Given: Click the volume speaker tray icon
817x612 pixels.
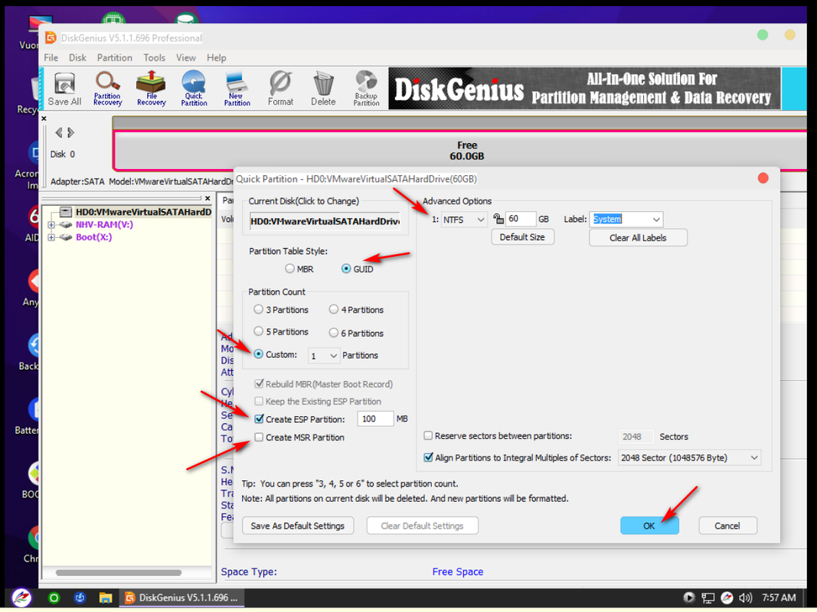Looking at the screenshot, I should coord(746,597).
